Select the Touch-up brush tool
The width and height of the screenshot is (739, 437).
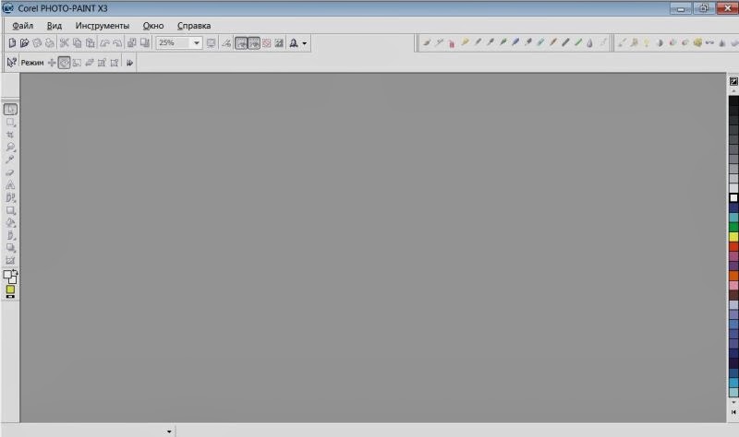click(x=10, y=197)
